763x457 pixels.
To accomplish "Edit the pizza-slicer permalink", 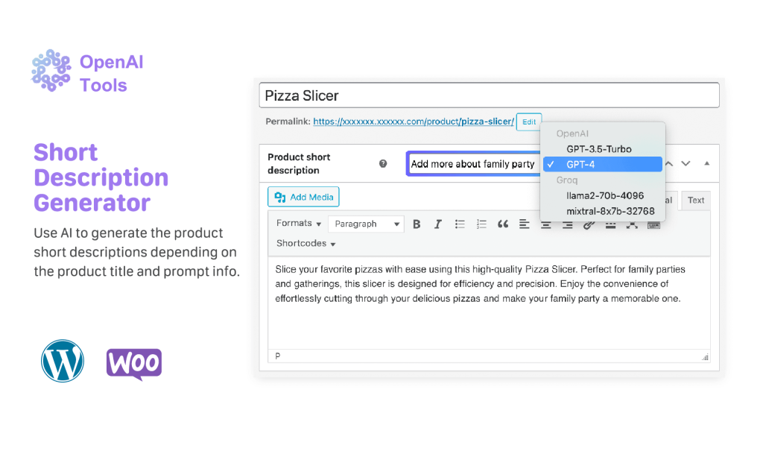I will pos(529,122).
